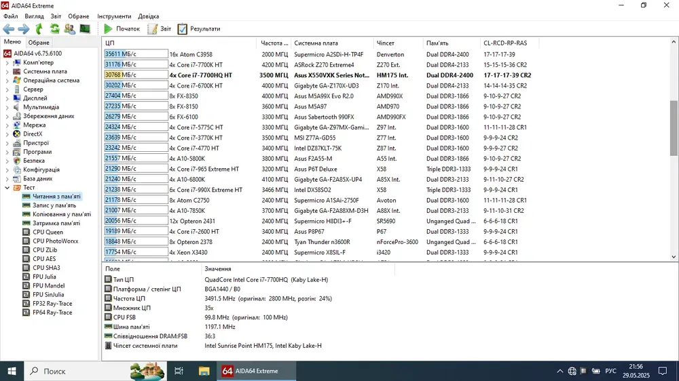The height and width of the screenshot is (381, 679).
Task: Open Windows Task View from taskbar
Action: point(179,371)
